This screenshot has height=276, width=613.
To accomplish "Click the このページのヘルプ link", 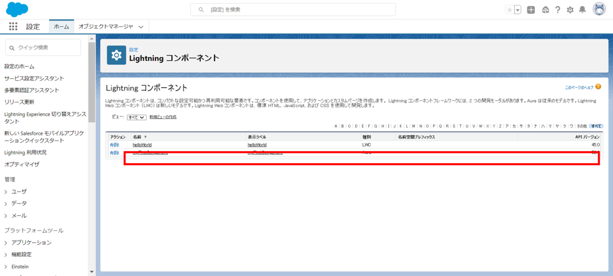I will click(x=579, y=88).
